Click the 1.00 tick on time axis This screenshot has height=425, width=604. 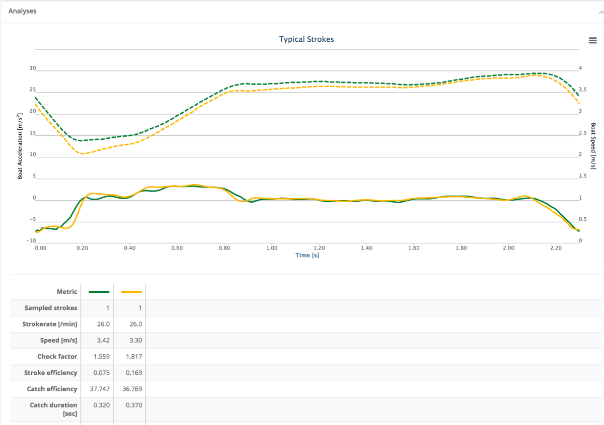272,248
